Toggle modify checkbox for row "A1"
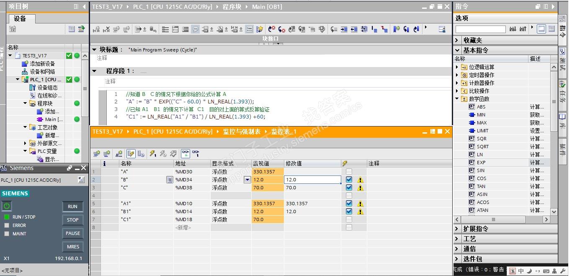 click(x=349, y=204)
